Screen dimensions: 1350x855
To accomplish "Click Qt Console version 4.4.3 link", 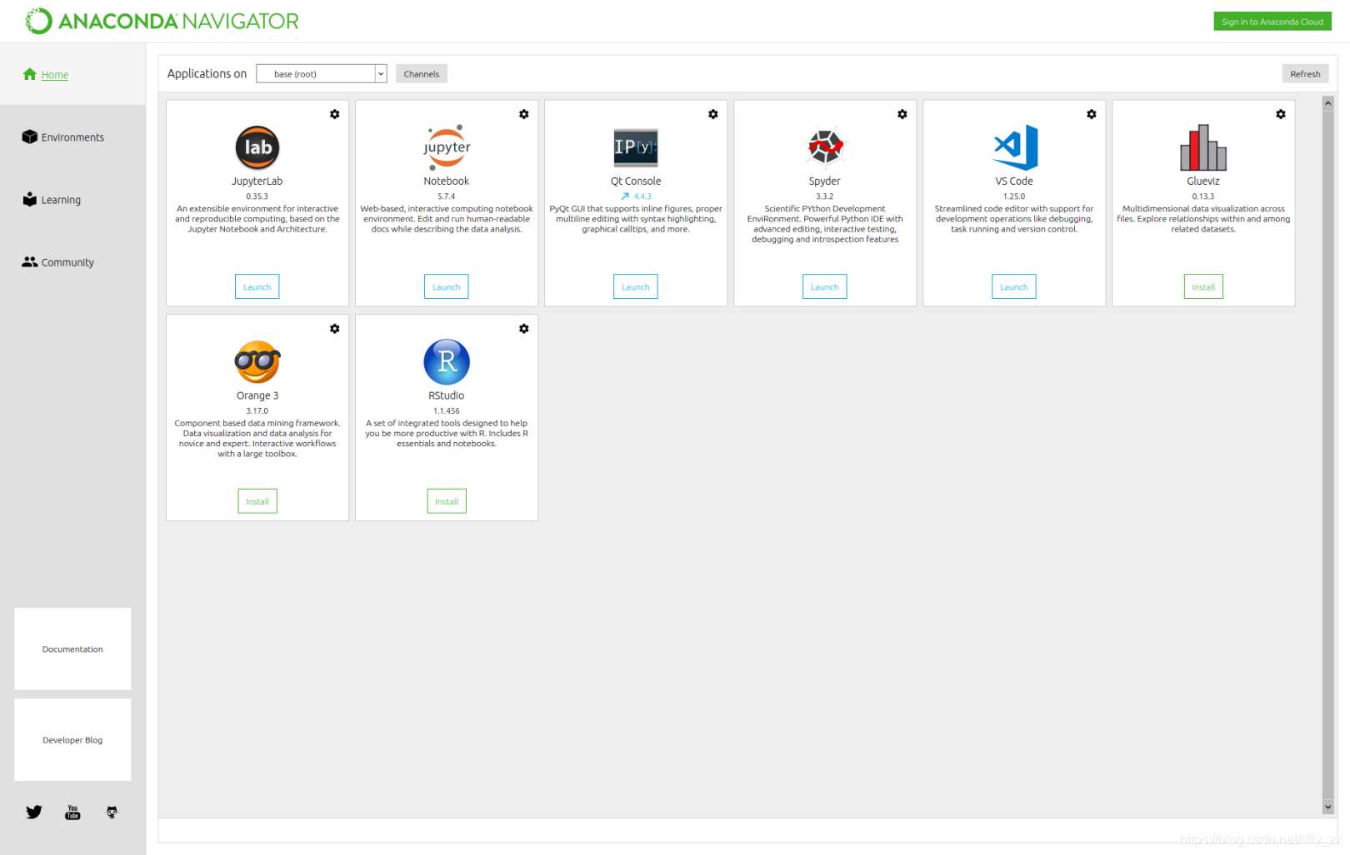I will pos(642,196).
